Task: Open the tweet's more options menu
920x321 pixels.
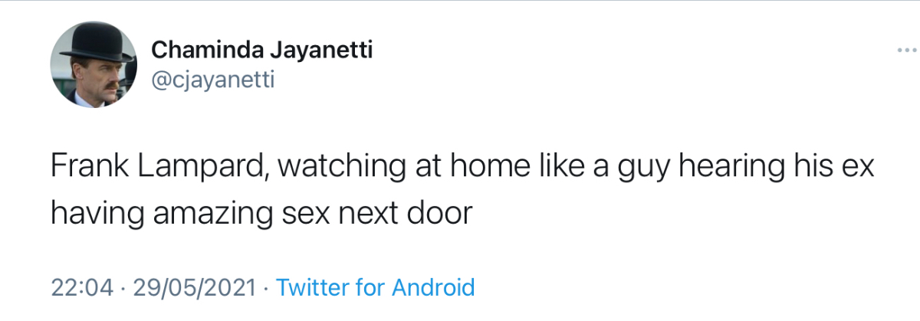Action: point(905,51)
